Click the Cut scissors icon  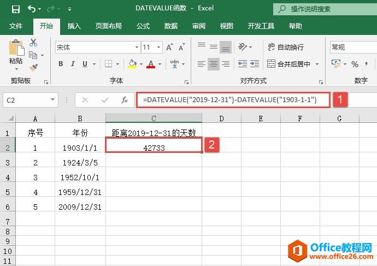tap(33, 43)
